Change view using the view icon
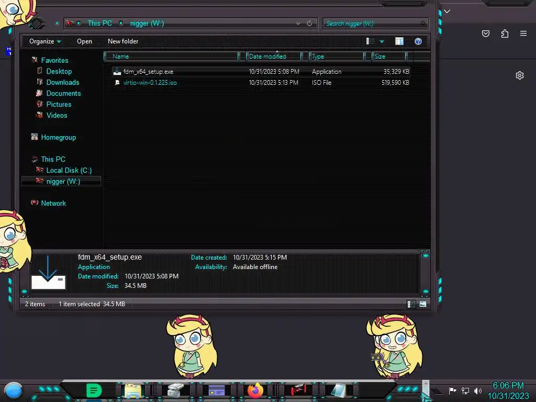Screen dimensions: 536x402 click(x=370, y=41)
